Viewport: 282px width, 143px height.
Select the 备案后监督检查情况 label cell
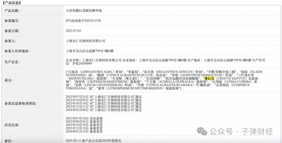[x=32, y=103]
